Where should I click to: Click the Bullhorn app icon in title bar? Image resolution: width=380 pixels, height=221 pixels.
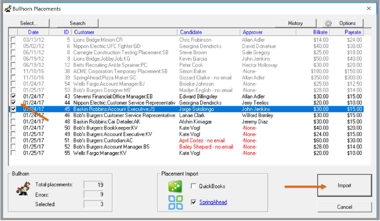(x=8, y=9)
